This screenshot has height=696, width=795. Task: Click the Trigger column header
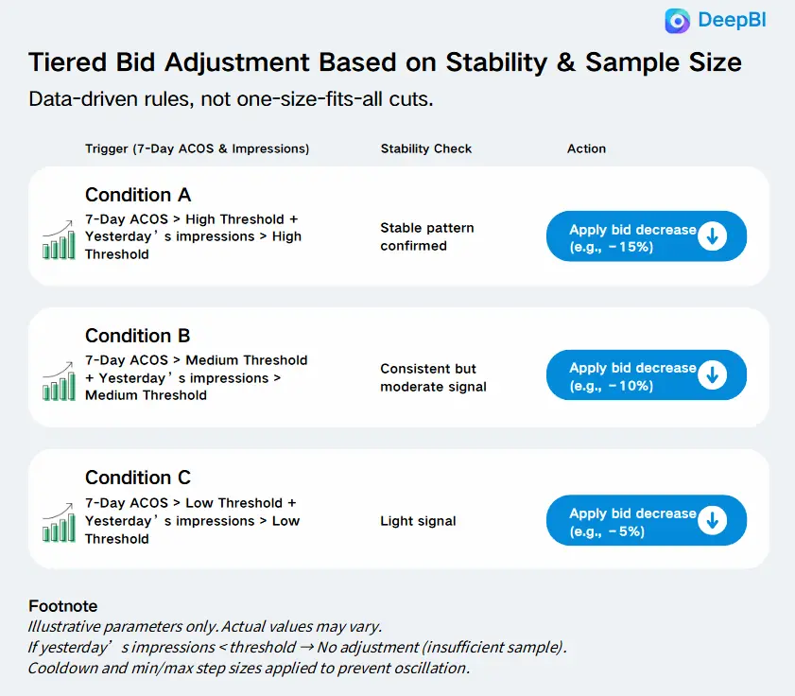click(x=197, y=148)
